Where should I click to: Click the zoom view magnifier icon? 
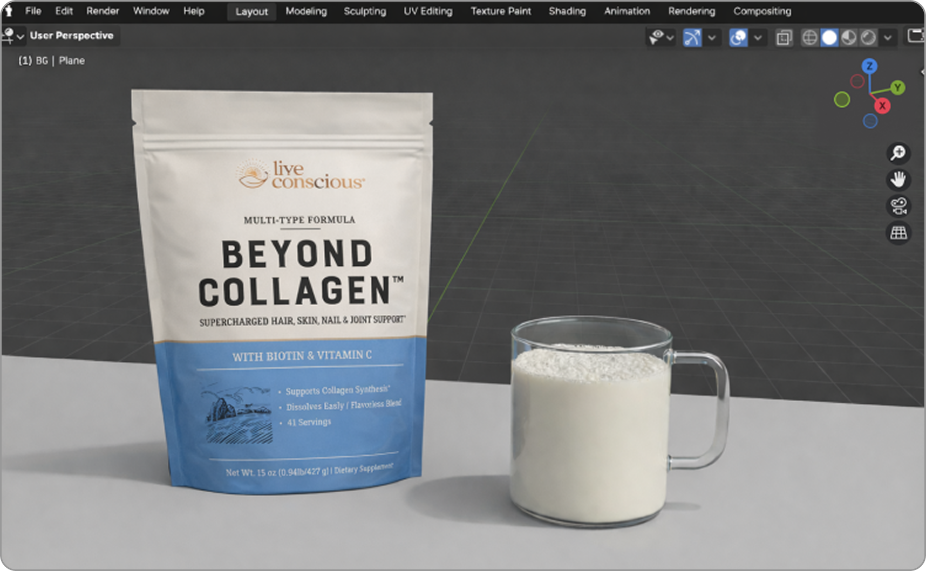coord(898,153)
